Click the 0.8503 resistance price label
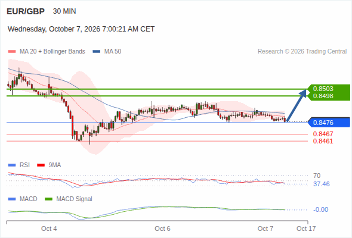Viewport: 352px width, 238px height. pyautogui.click(x=323, y=89)
